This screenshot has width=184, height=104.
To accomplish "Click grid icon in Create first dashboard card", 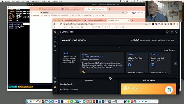I will coord(153,65).
